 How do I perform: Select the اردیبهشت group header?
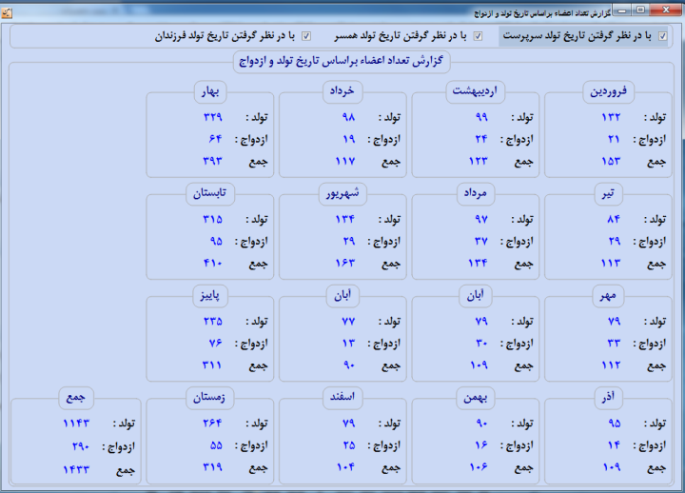[x=475, y=91]
